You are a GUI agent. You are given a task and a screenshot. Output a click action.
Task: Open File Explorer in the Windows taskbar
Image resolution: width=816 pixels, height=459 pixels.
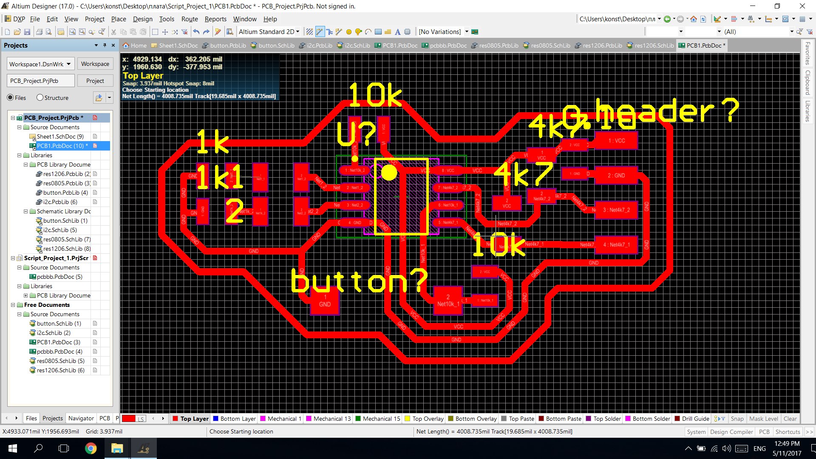(117, 448)
